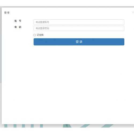
Task: Focus the 考试登录账号 input field
Action: [x=79, y=22]
